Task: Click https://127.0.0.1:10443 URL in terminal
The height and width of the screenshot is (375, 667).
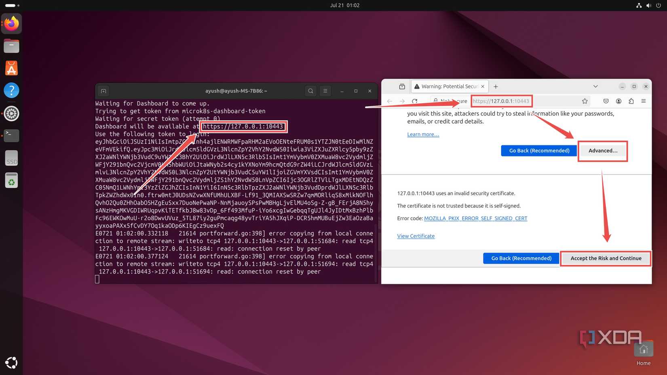Action: coord(243,126)
